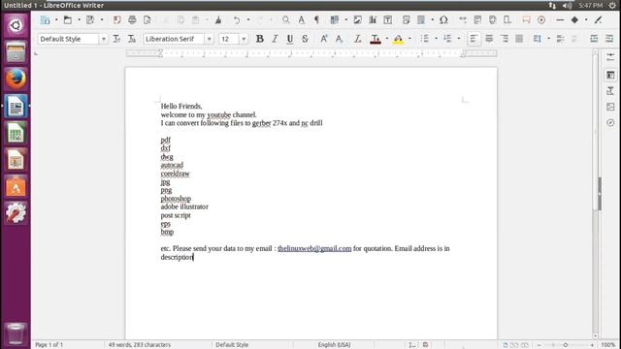Clear direct formatting icon
Screen dimensions: 621x349
[357, 39]
